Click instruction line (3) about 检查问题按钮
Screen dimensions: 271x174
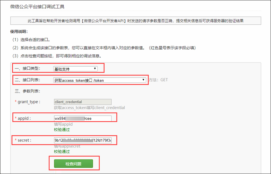[x=57, y=56]
